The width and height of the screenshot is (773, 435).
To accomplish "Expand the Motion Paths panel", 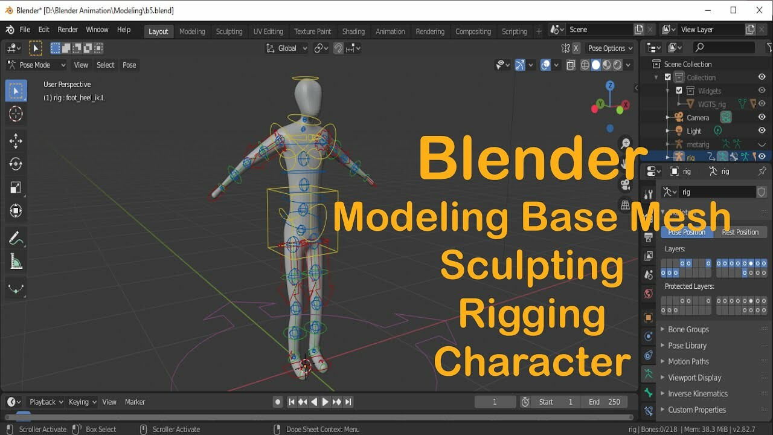I will [x=688, y=361].
